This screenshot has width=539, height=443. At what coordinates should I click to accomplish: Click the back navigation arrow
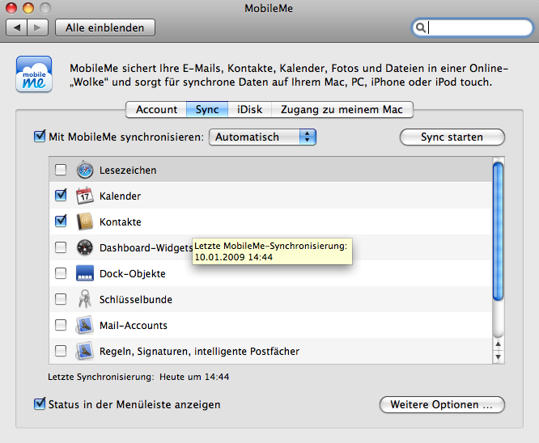tap(17, 27)
